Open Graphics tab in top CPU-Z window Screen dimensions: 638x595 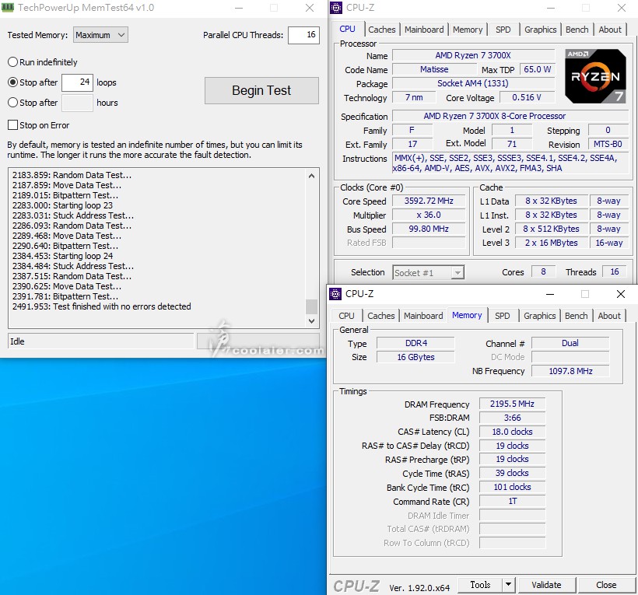[540, 30]
